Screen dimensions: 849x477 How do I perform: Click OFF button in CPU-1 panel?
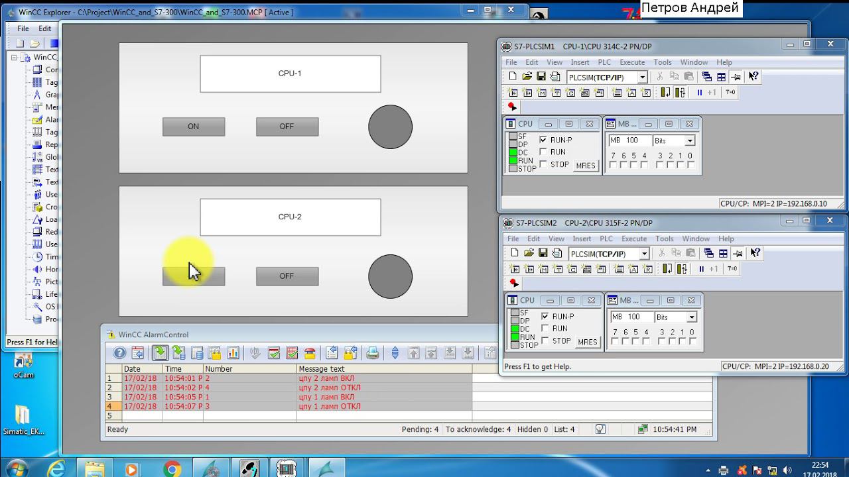[287, 127]
